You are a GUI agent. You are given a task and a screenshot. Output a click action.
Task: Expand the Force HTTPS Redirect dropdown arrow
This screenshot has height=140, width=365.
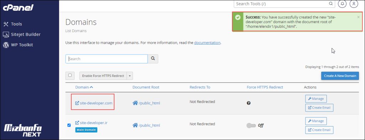coord(130,76)
